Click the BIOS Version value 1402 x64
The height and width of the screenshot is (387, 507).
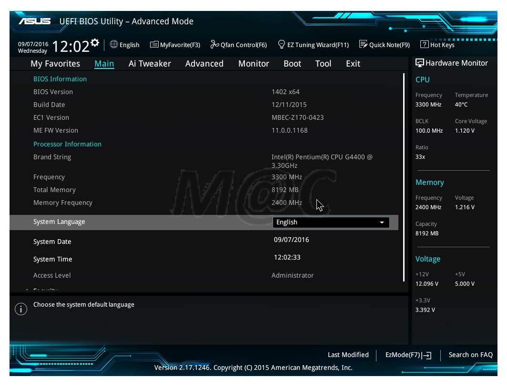(285, 92)
